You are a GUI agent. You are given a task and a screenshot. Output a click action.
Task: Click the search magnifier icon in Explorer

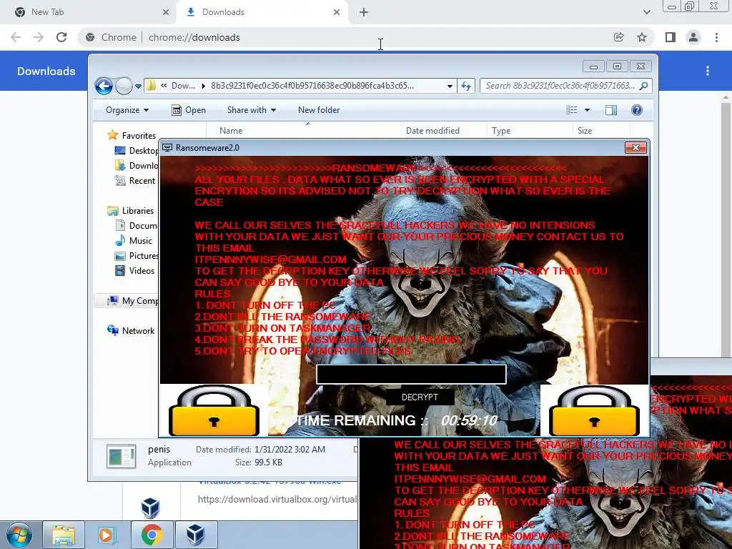pyautogui.click(x=644, y=86)
